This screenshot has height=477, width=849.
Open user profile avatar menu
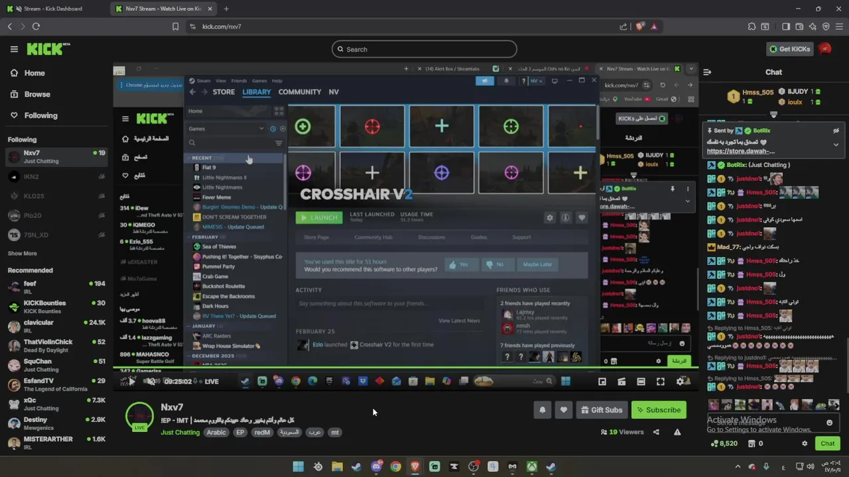(x=824, y=49)
